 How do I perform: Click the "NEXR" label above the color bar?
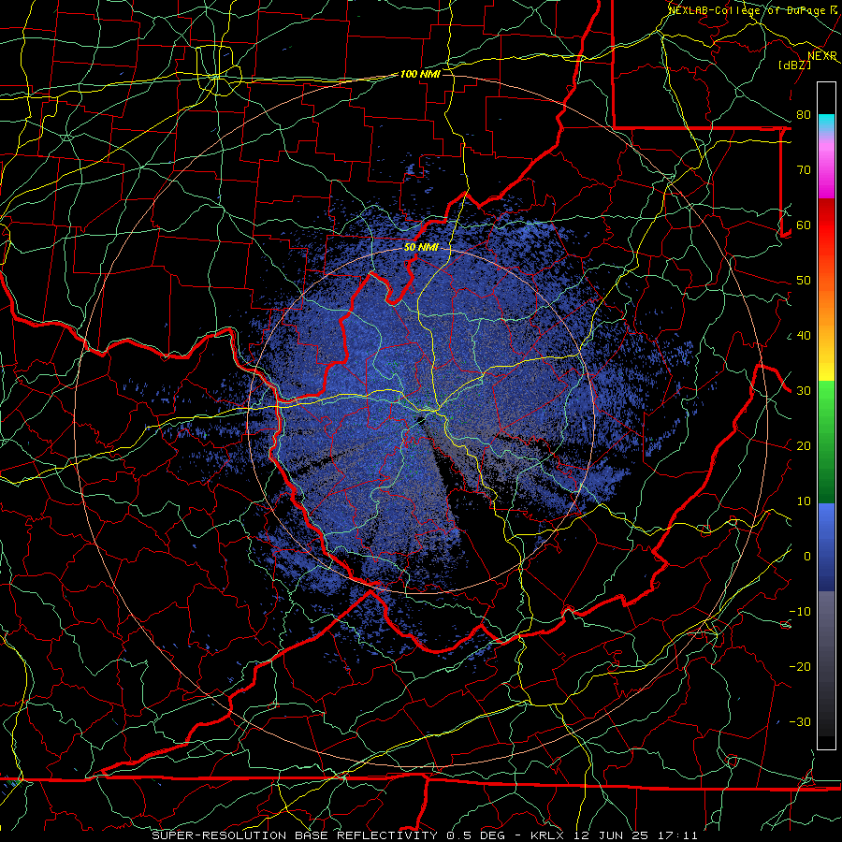click(x=822, y=56)
